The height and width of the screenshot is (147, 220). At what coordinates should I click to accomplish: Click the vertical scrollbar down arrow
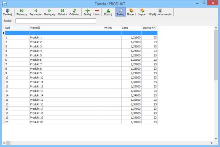pos(216,139)
